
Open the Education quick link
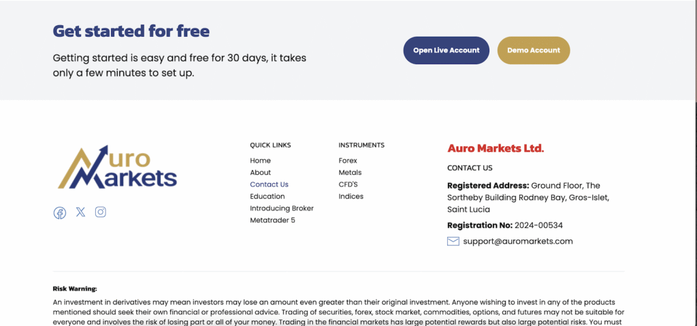point(267,197)
